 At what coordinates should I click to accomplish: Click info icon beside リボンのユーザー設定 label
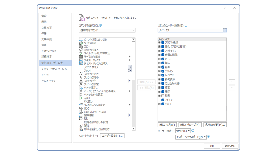(186, 25)
